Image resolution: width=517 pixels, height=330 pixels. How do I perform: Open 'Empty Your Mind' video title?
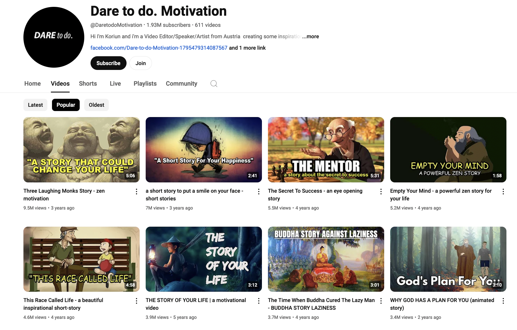441,195
